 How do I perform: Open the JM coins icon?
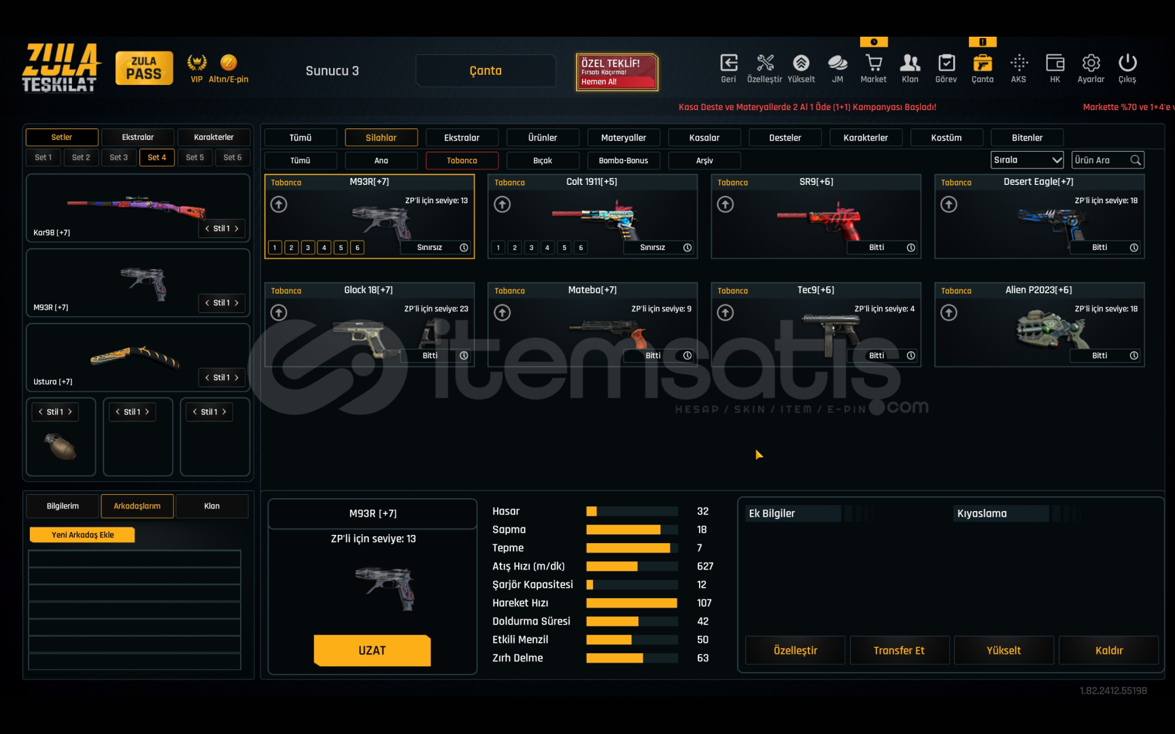(838, 63)
